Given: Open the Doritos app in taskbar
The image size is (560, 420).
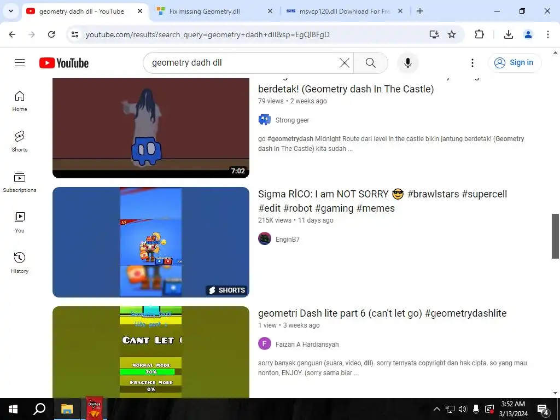Looking at the screenshot, I should click(94, 409).
